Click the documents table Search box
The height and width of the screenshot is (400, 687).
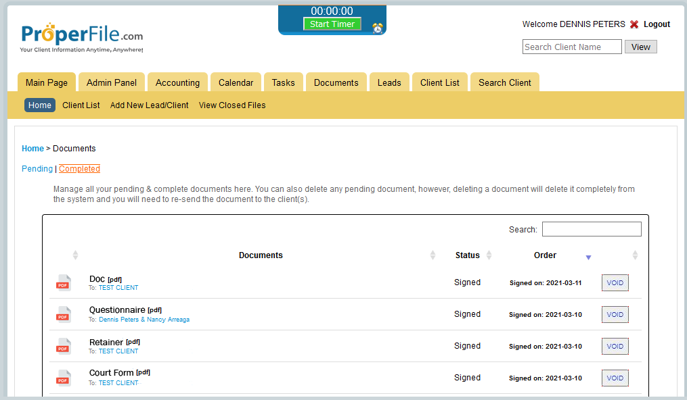coord(592,230)
